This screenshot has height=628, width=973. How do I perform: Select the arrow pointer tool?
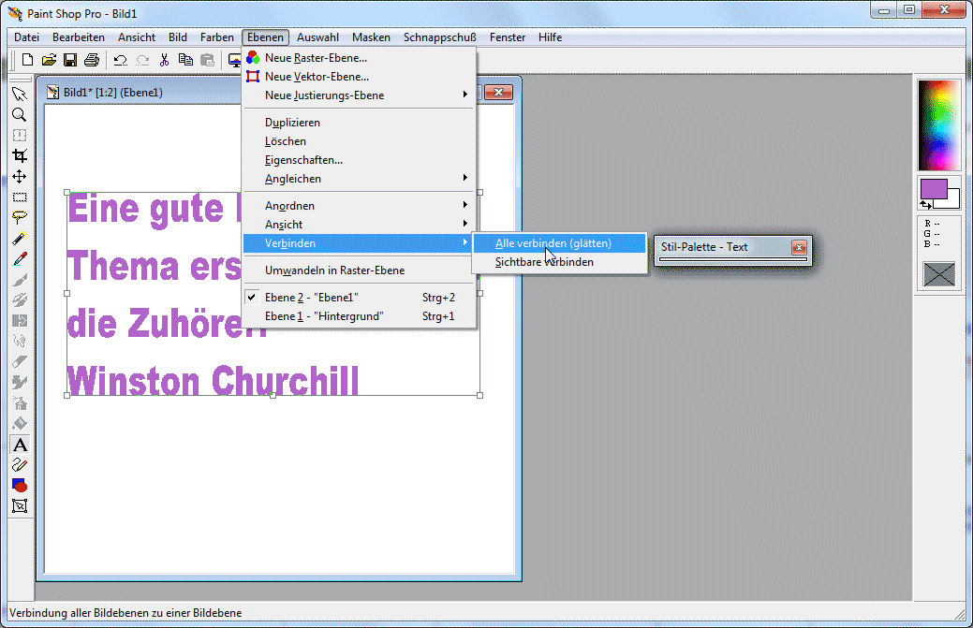pyautogui.click(x=20, y=95)
